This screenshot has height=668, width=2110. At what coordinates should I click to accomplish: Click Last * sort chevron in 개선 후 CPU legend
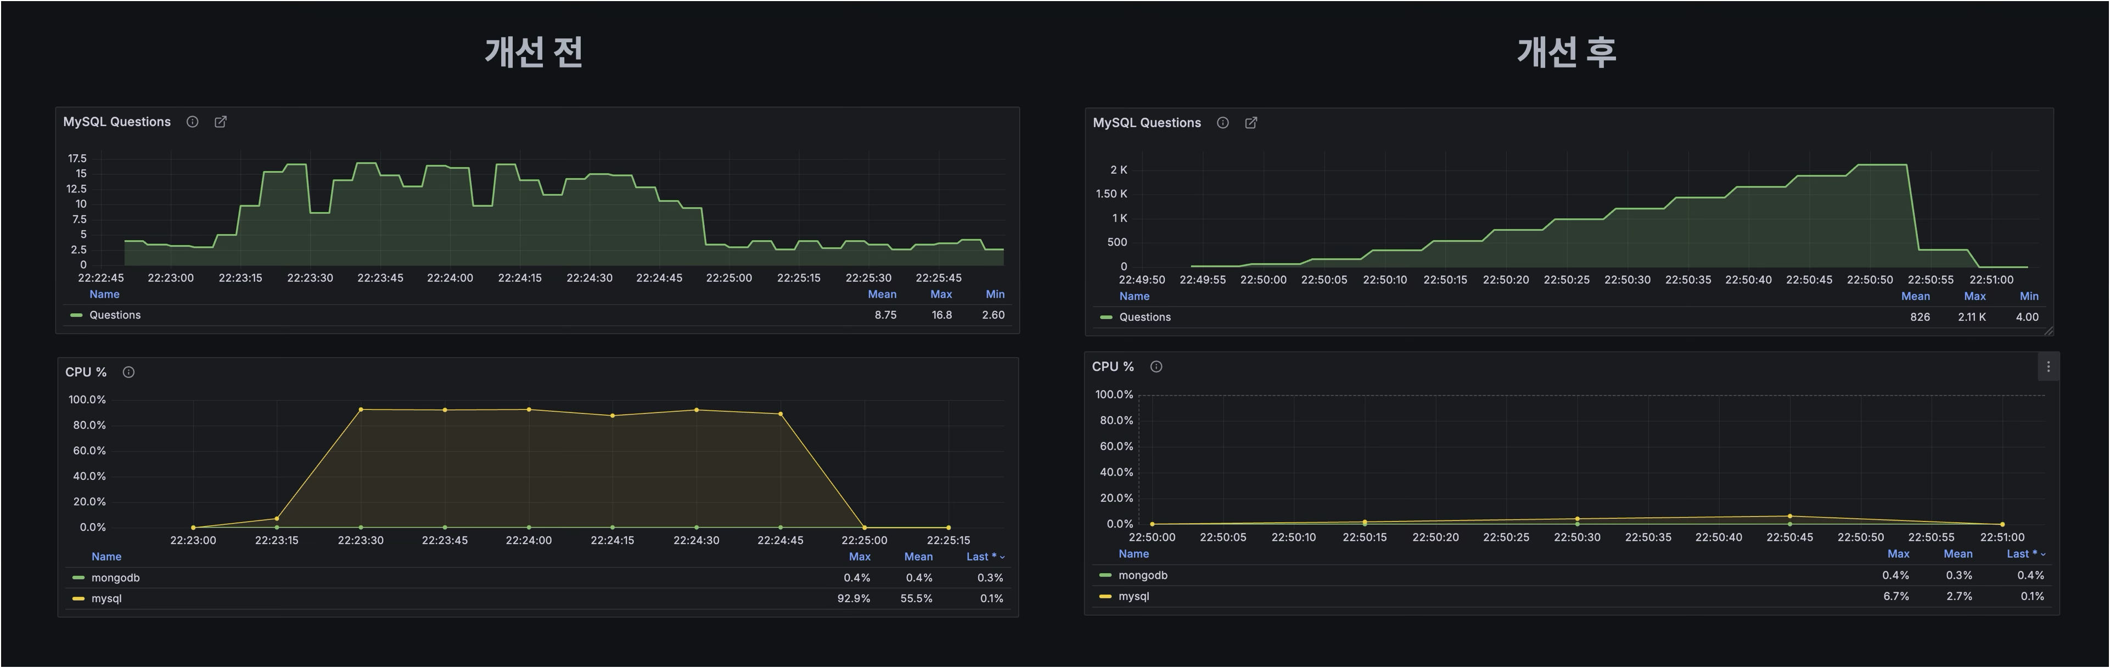[x=2043, y=555]
